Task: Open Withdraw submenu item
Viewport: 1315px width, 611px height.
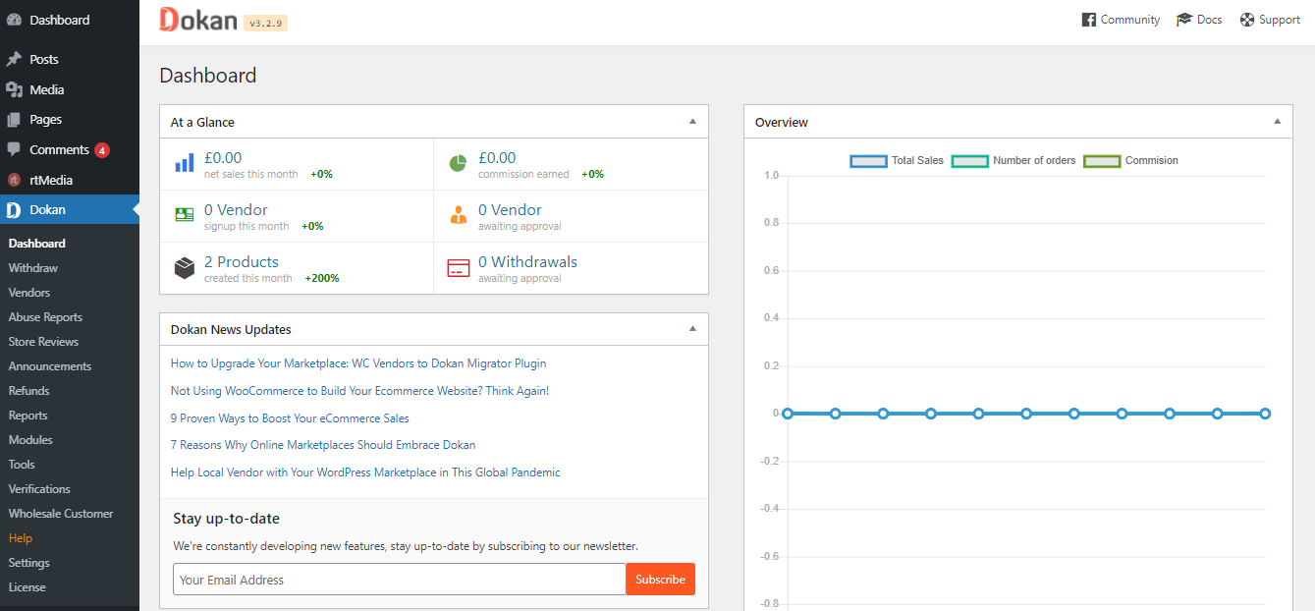Action: point(33,268)
